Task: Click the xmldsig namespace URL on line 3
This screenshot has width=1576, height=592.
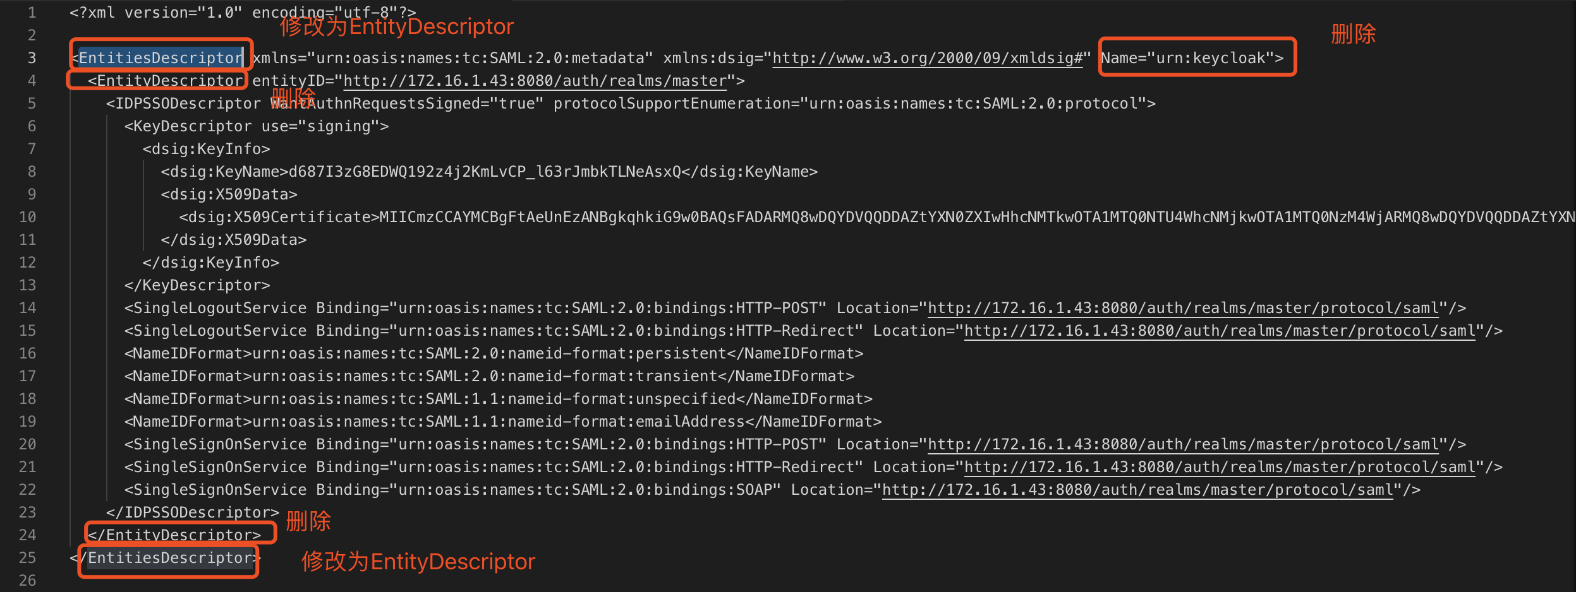Action: (x=927, y=58)
